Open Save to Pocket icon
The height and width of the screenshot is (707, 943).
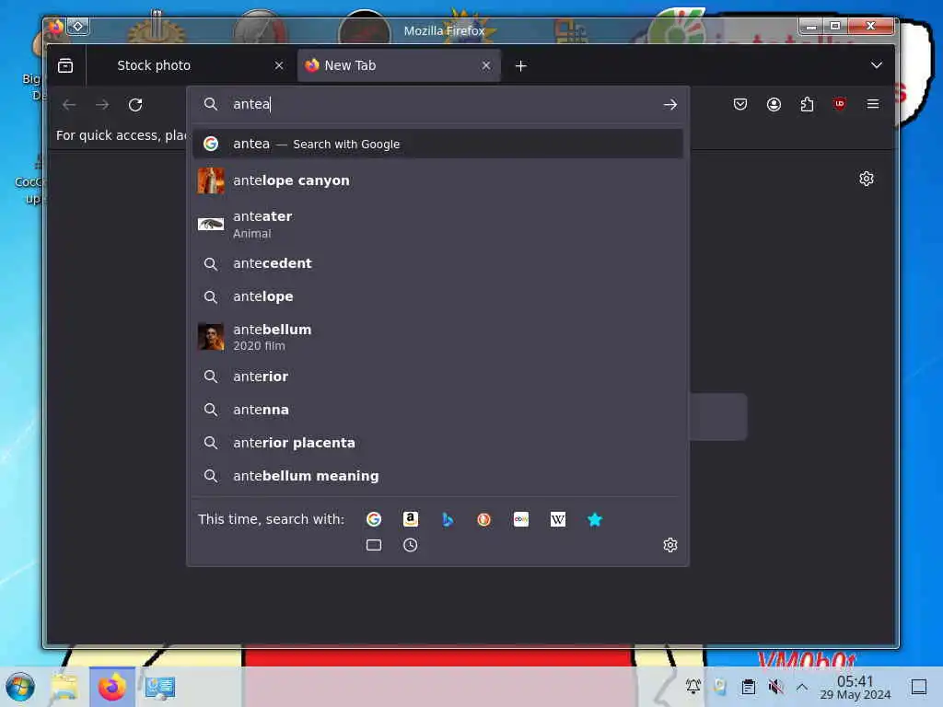coord(740,105)
